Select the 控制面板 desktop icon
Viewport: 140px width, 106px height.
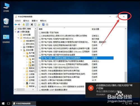(x=6, y=39)
